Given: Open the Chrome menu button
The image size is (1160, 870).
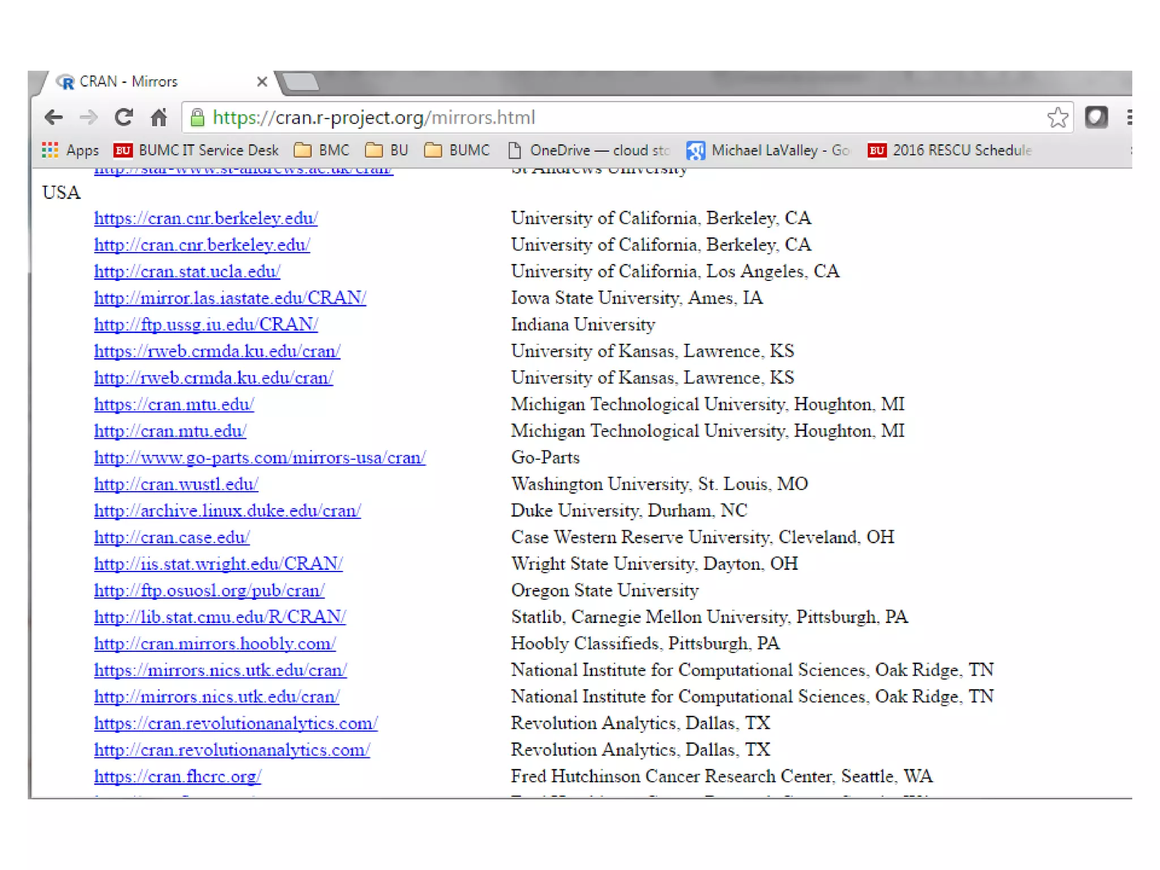Looking at the screenshot, I should (1129, 118).
